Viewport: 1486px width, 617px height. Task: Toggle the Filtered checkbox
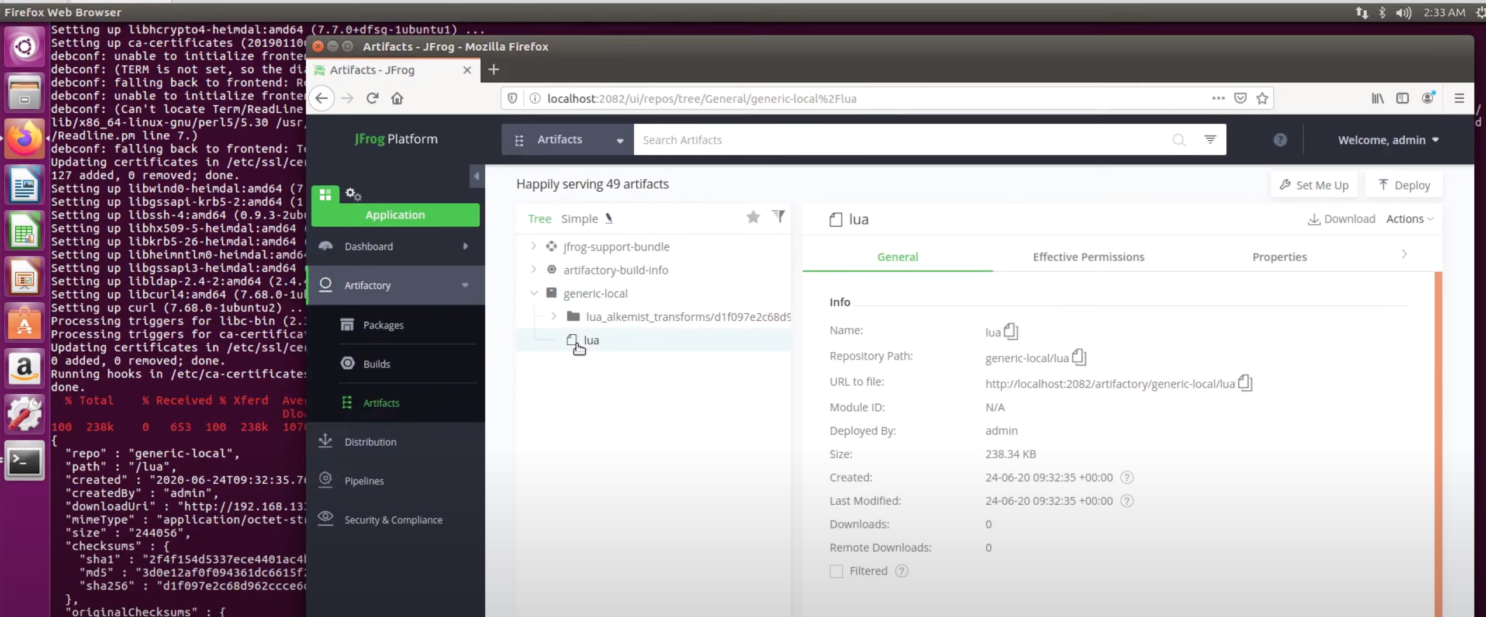[837, 571]
